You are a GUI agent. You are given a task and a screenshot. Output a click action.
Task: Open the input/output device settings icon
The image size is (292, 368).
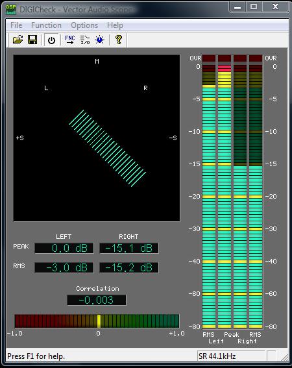85,40
